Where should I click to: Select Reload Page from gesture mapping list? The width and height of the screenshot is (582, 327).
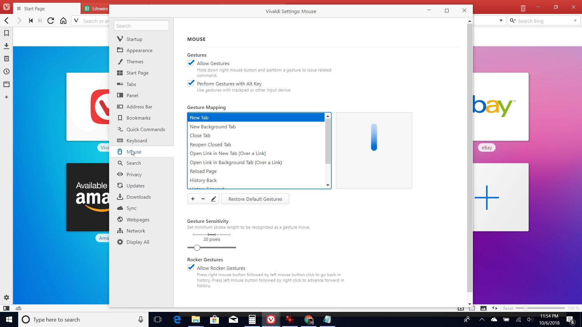(203, 171)
